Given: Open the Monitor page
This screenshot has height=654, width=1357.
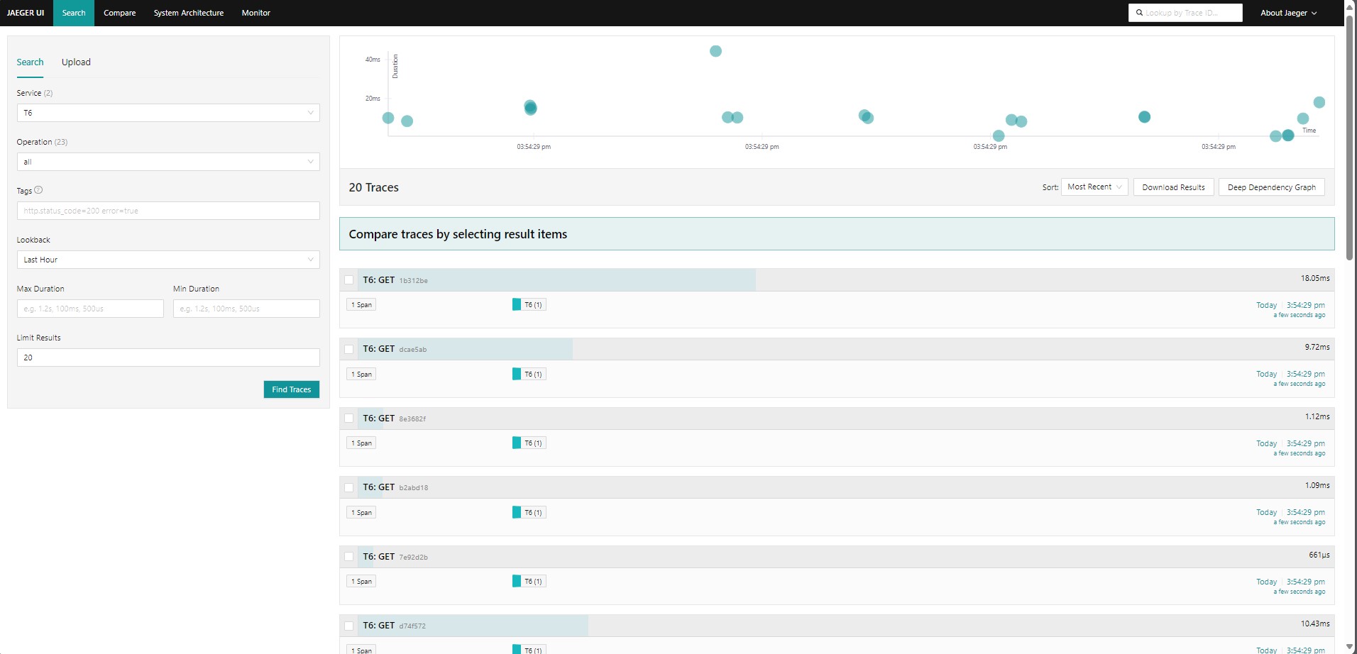Looking at the screenshot, I should click(256, 13).
